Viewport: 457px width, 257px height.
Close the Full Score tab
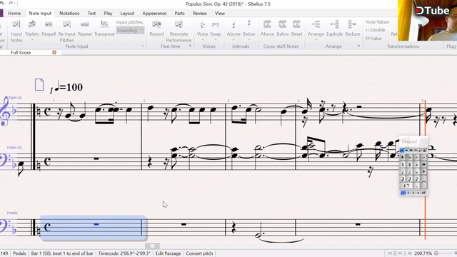click(x=54, y=52)
